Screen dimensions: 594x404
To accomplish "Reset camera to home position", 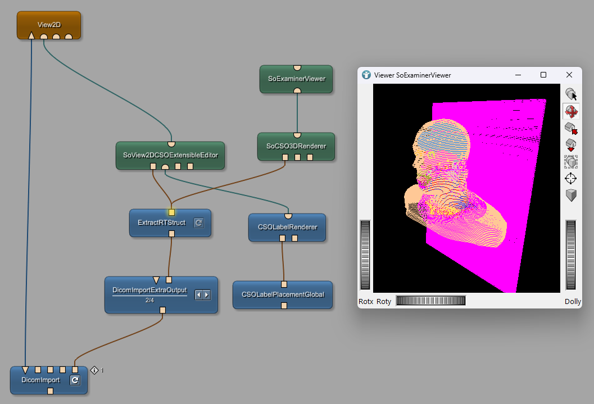I will [570, 128].
